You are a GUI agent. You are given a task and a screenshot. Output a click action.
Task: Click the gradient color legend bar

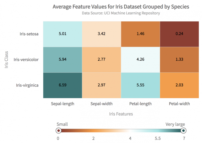[121, 130]
